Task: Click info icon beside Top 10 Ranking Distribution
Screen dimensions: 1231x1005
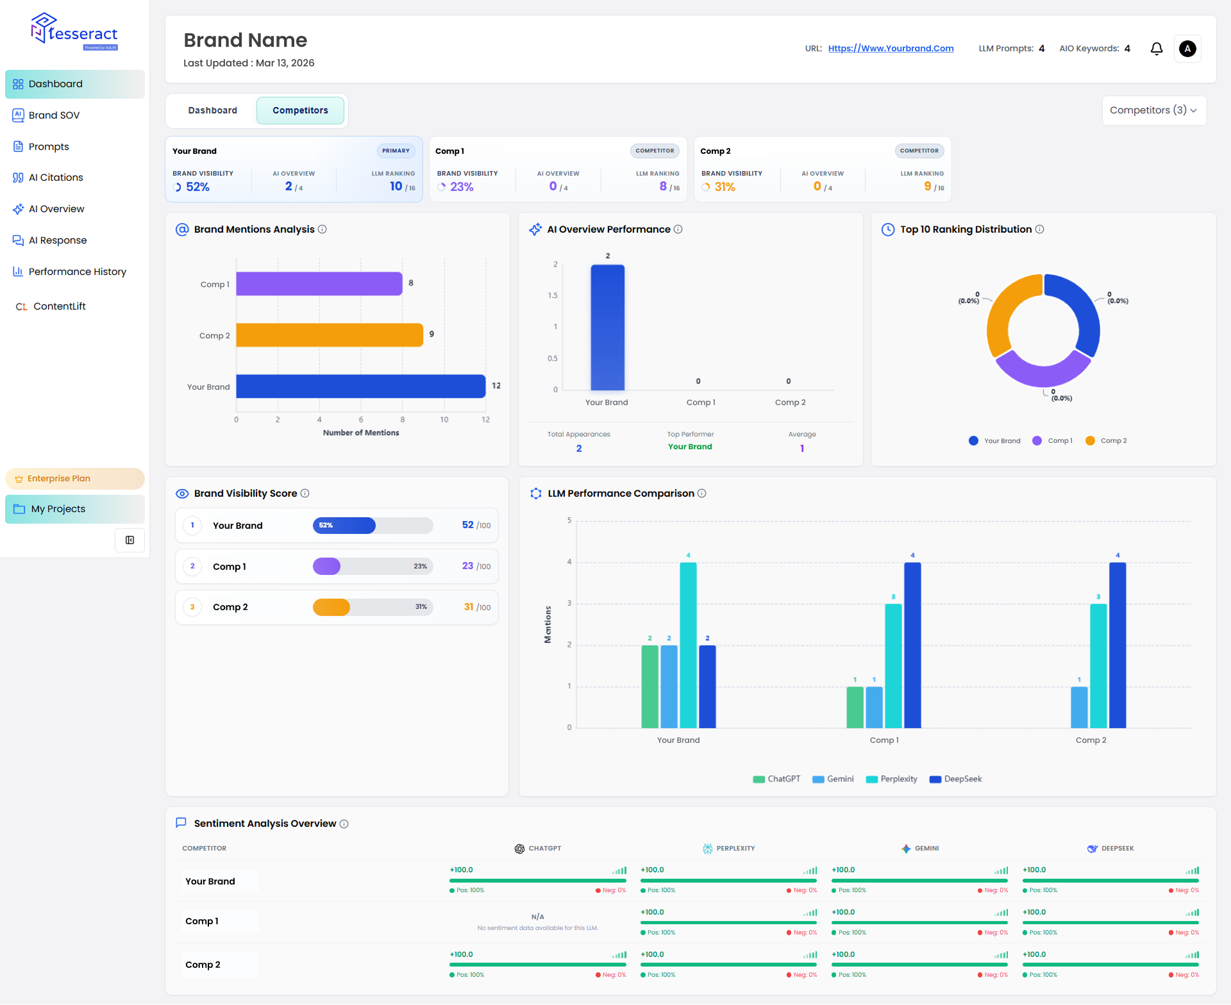Action: tap(1040, 229)
